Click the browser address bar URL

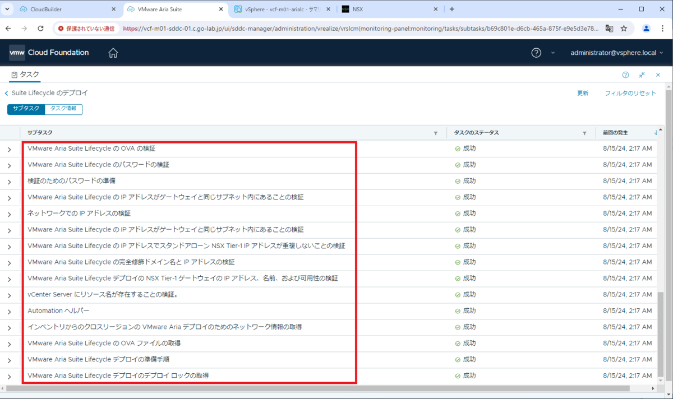362,28
